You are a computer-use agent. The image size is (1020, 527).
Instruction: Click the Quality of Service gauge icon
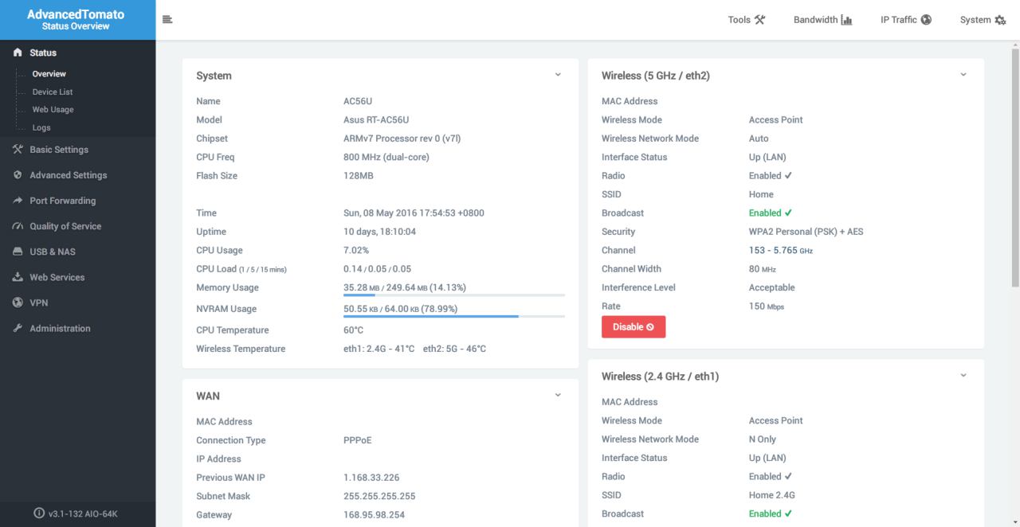pyautogui.click(x=18, y=226)
